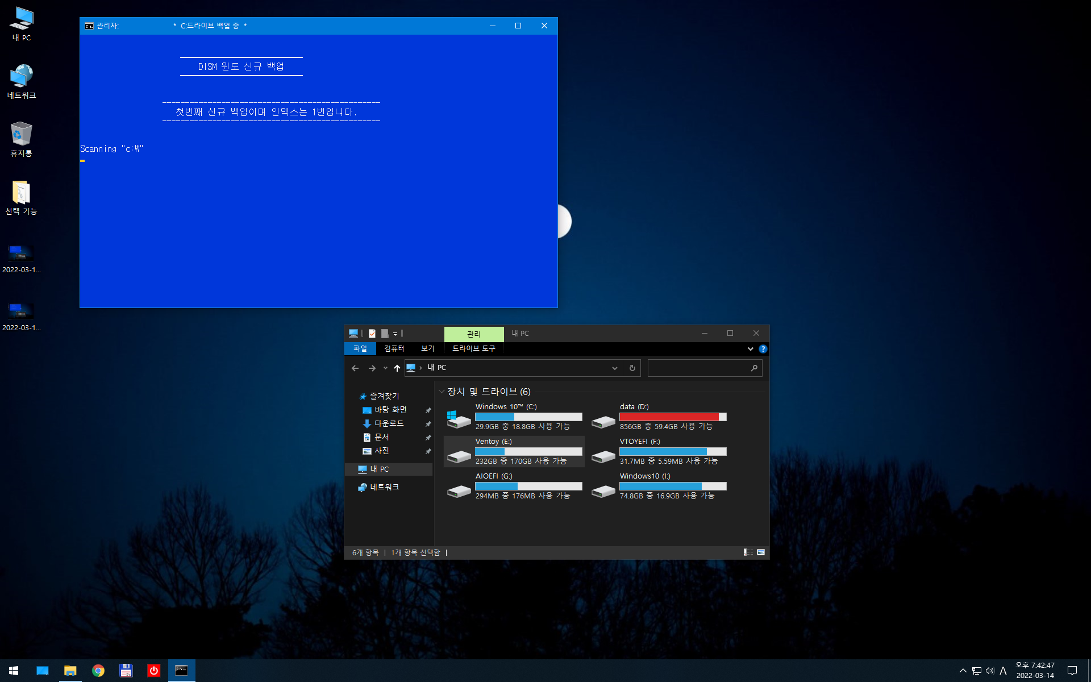Viewport: 1091px width, 682px height.
Task: Open 바탕 화면 in the navigation pane
Action: [390, 410]
